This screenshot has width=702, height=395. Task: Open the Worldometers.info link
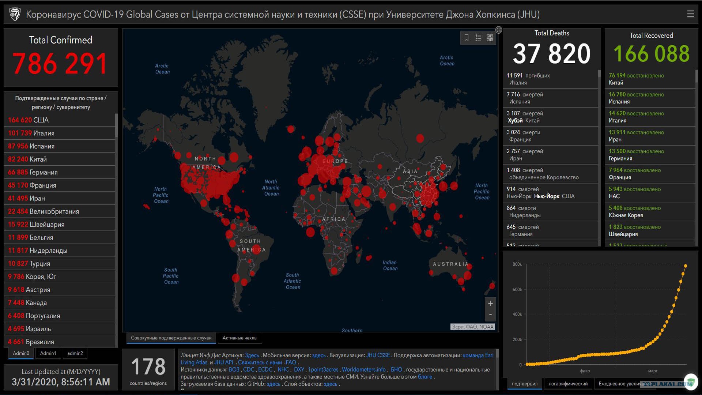click(x=364, y=370)
